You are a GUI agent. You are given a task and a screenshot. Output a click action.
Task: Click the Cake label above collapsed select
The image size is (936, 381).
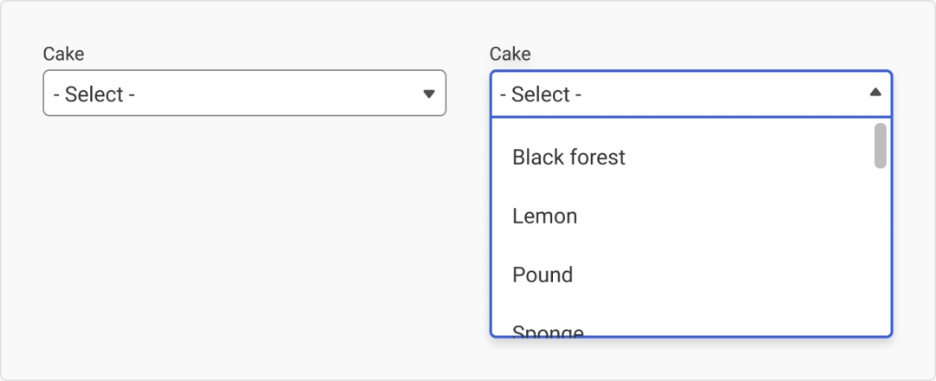pyautogui.click(x=63, y=54)
